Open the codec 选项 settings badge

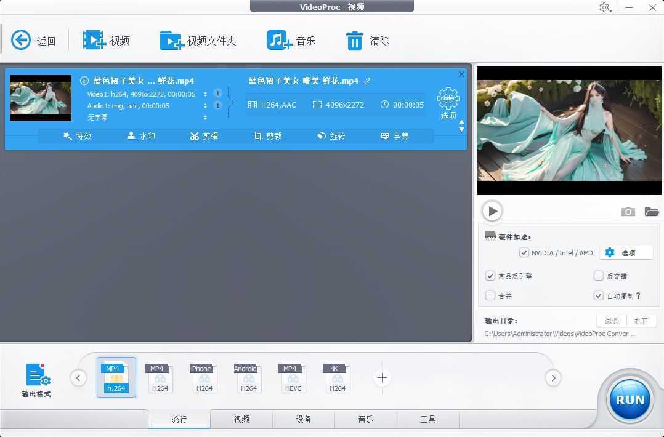(x=448, y=102)
